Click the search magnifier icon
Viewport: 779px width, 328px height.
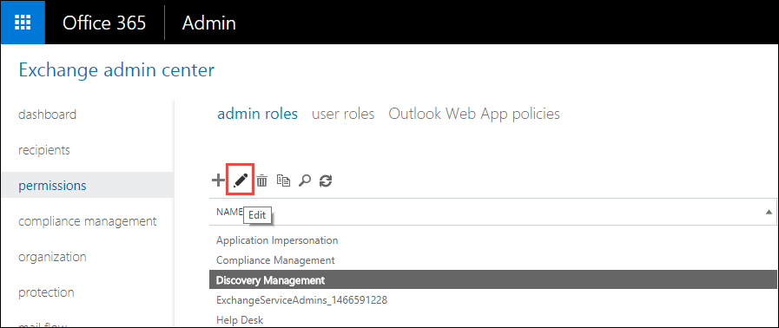(305, 180)
